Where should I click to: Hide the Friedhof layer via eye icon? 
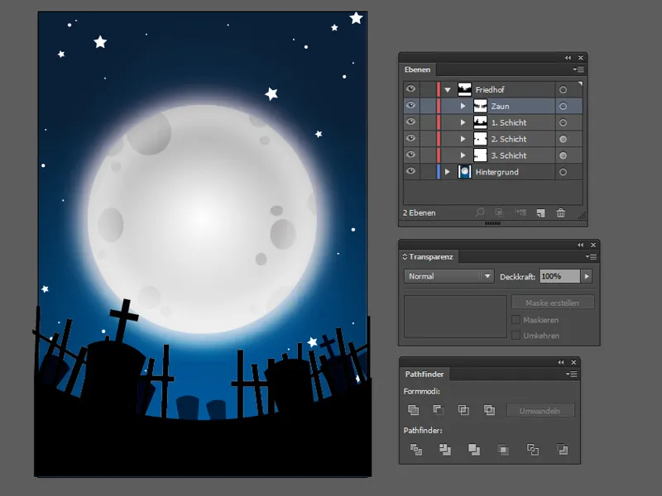[x=410, y=89]
